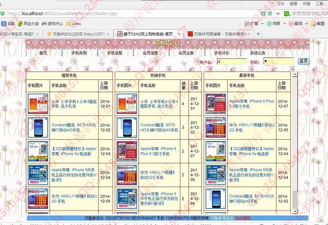
Task: Click the 网银 shield icon
Action: 269,24
